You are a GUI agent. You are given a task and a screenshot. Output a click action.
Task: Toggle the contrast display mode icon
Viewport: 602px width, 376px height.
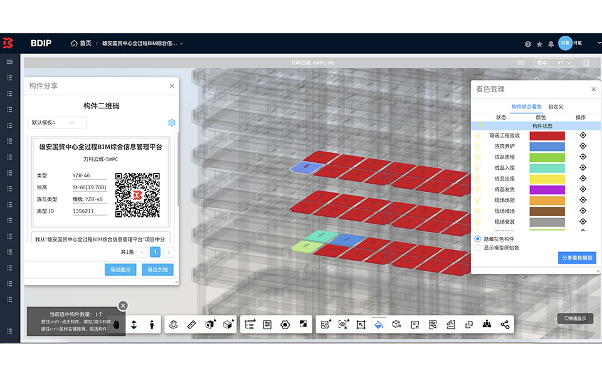304,324
